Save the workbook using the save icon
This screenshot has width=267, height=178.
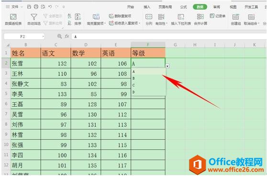point(29,7)
